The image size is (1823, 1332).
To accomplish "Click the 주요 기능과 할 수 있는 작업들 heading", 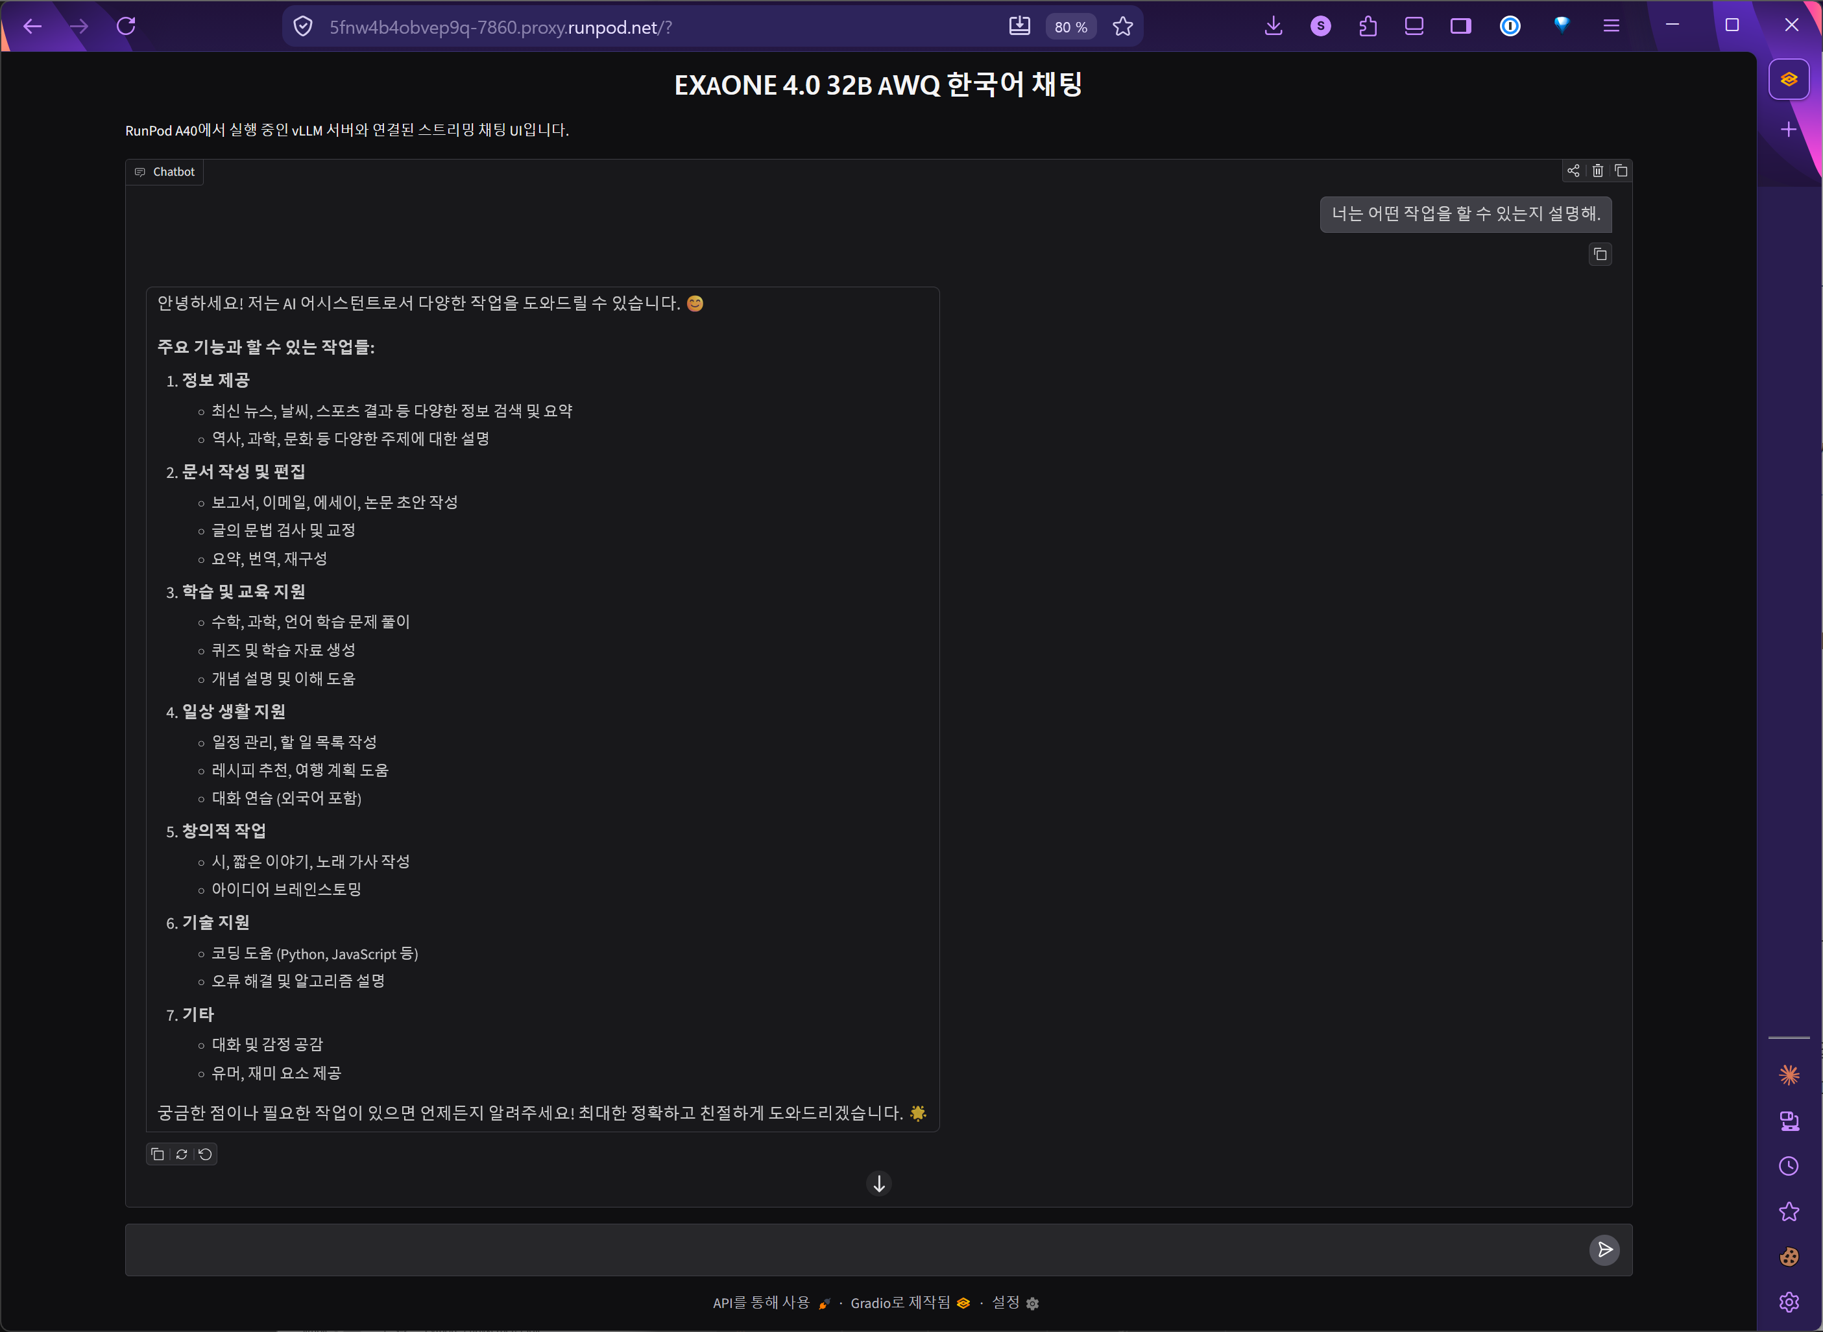I will 266,347.
